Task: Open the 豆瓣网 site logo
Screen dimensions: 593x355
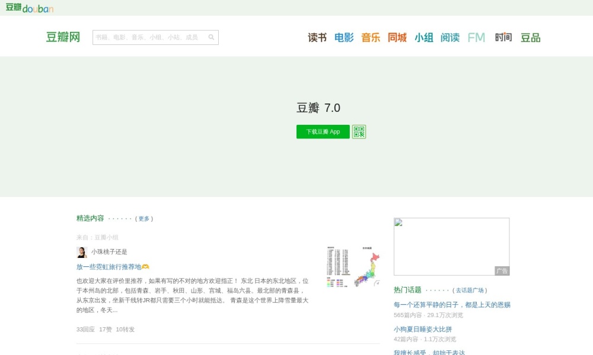Action: pos(63,37)
